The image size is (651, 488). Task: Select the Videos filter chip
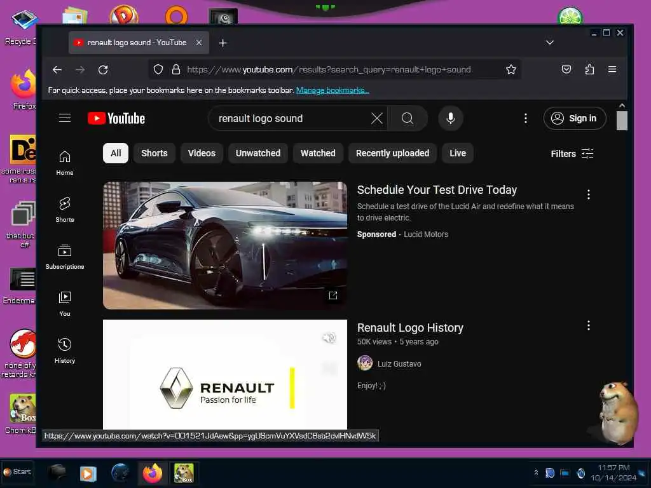click(x=202, y=153)
